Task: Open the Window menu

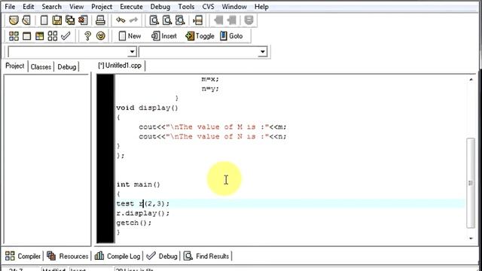Action: 234,7
